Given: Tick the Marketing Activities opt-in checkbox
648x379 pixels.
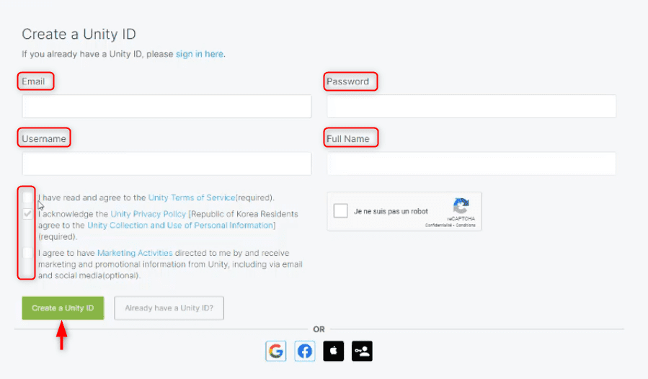Looking at the screenshot, I should 27,252.
